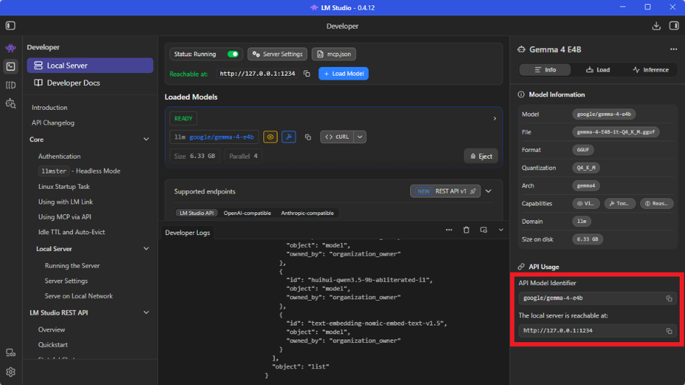Click the gemma-4-E4B-it-Q4_K_M.gguf file name
Screen dimensions: 685x385
[616, 132]
